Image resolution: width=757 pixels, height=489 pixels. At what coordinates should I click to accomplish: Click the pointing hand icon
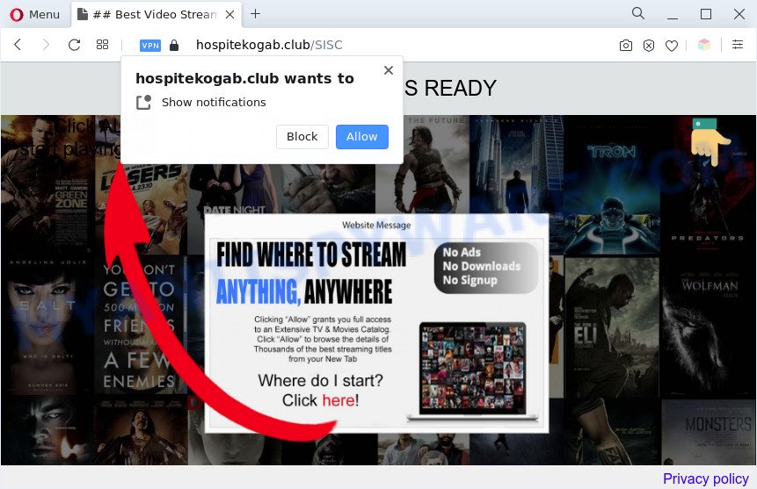point(710,142)
